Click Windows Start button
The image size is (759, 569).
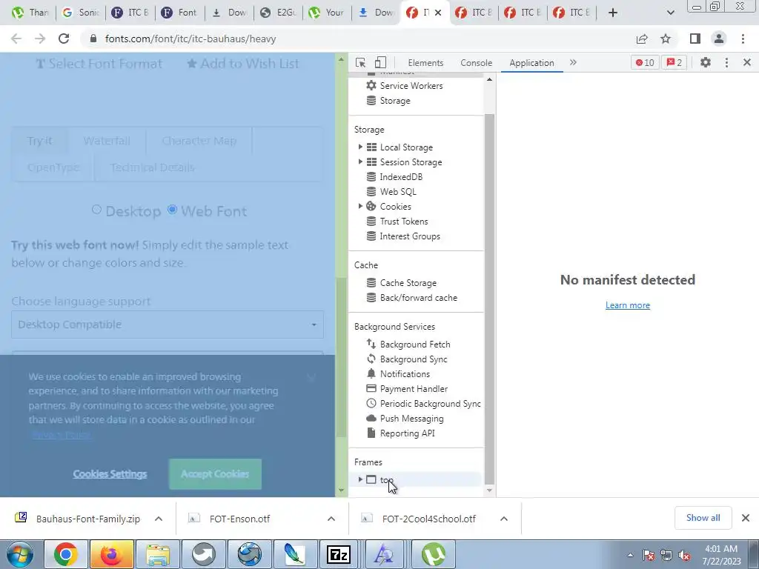(x=19, y=554)
